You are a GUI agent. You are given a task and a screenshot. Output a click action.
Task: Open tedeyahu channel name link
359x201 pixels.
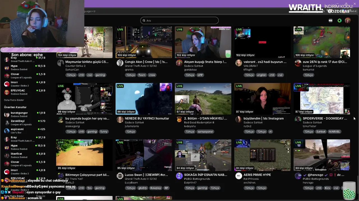190,126
